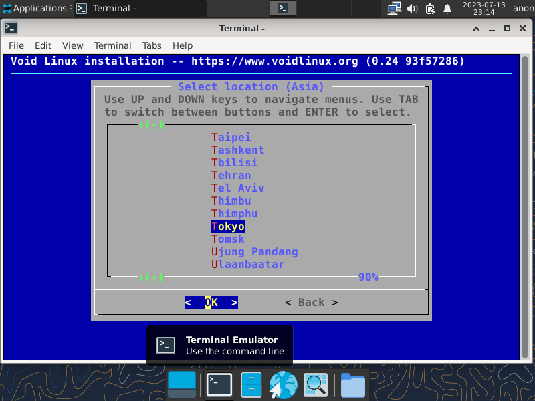Click the panel clock showing 23:14
Viewport: 535px width, 401px height.
484,9
